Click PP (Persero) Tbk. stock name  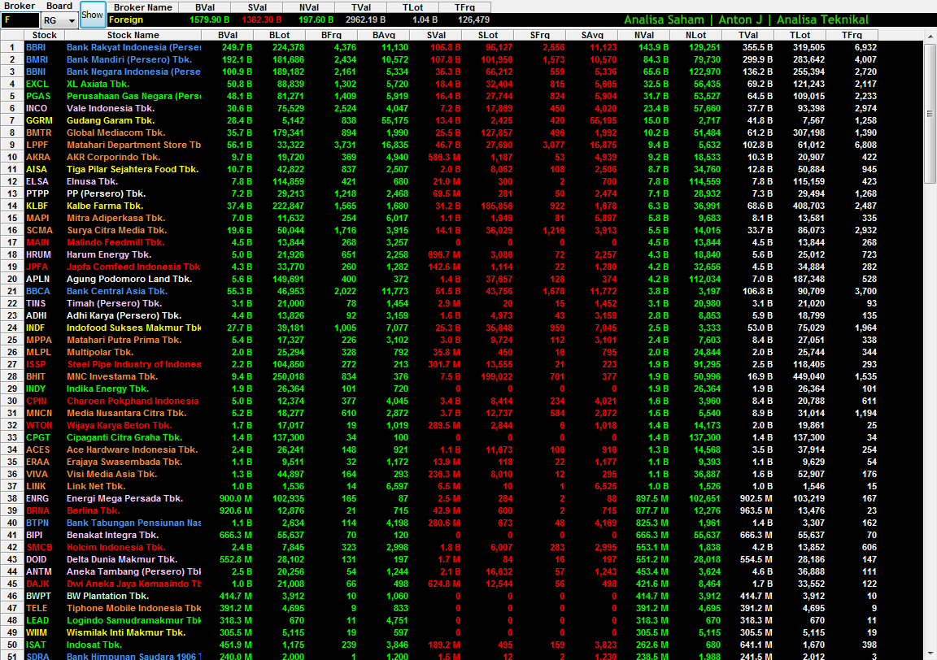106,194
